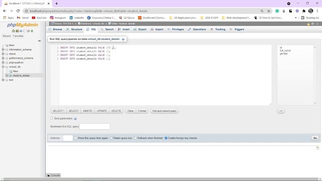Viewport: 322px width, 181px height.
Task: Select gender in the columns list
Action: click(284, 54)
